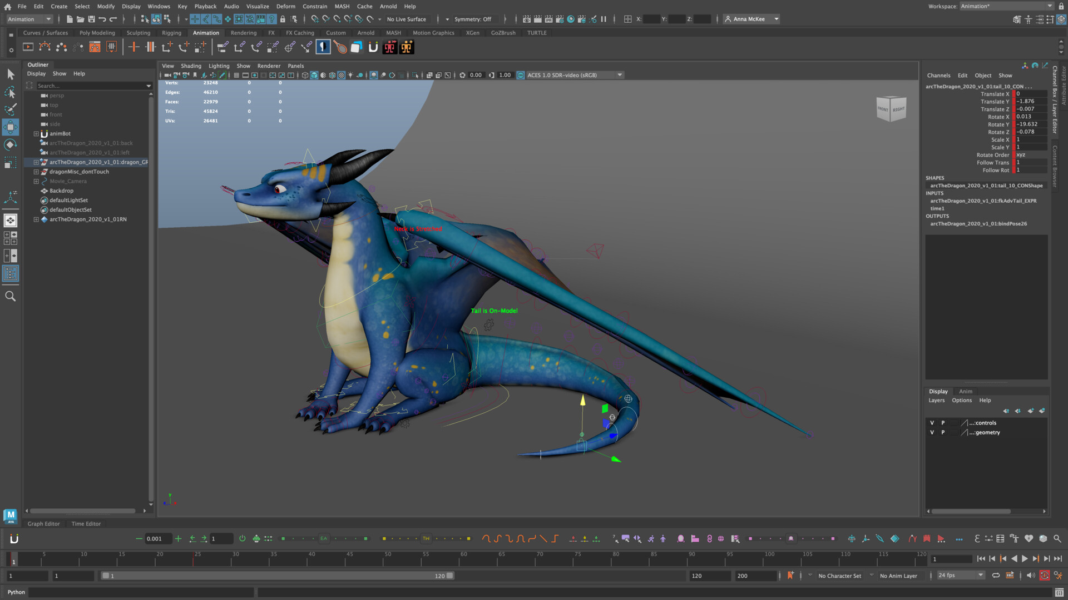This screenshot has height=600, width=1068.
Task: Expand the animBot node in Outliner
Action: 36,134
